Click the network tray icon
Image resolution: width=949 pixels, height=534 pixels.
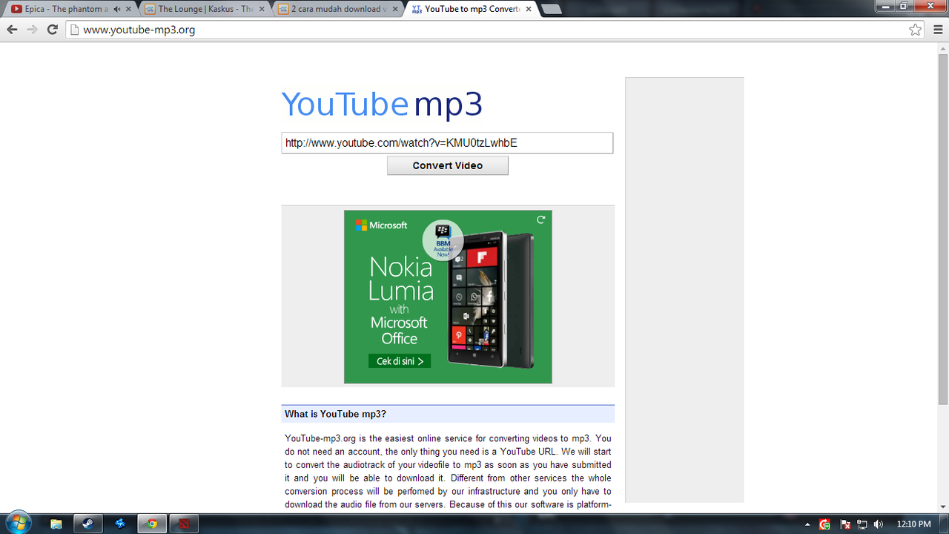tap(862, 524)
